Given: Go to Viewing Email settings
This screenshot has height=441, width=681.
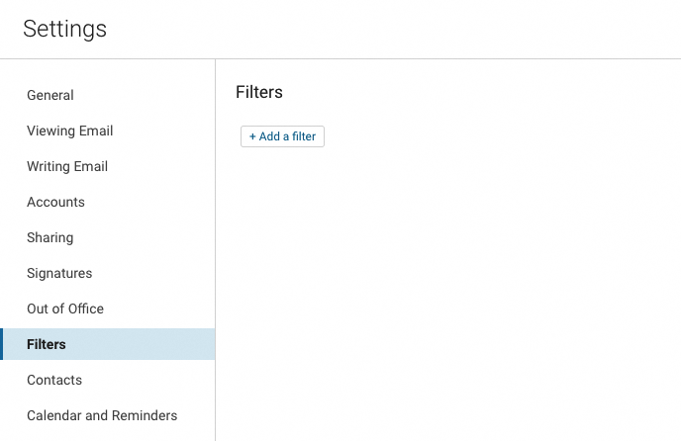Looking at the screenshot, I should pos(70,132).
